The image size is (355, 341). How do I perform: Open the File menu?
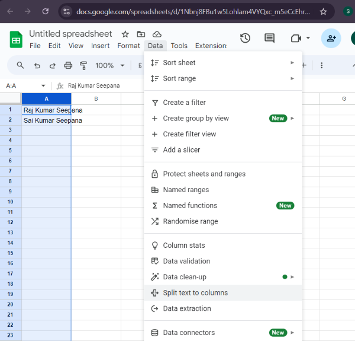[x=35, y=46]
